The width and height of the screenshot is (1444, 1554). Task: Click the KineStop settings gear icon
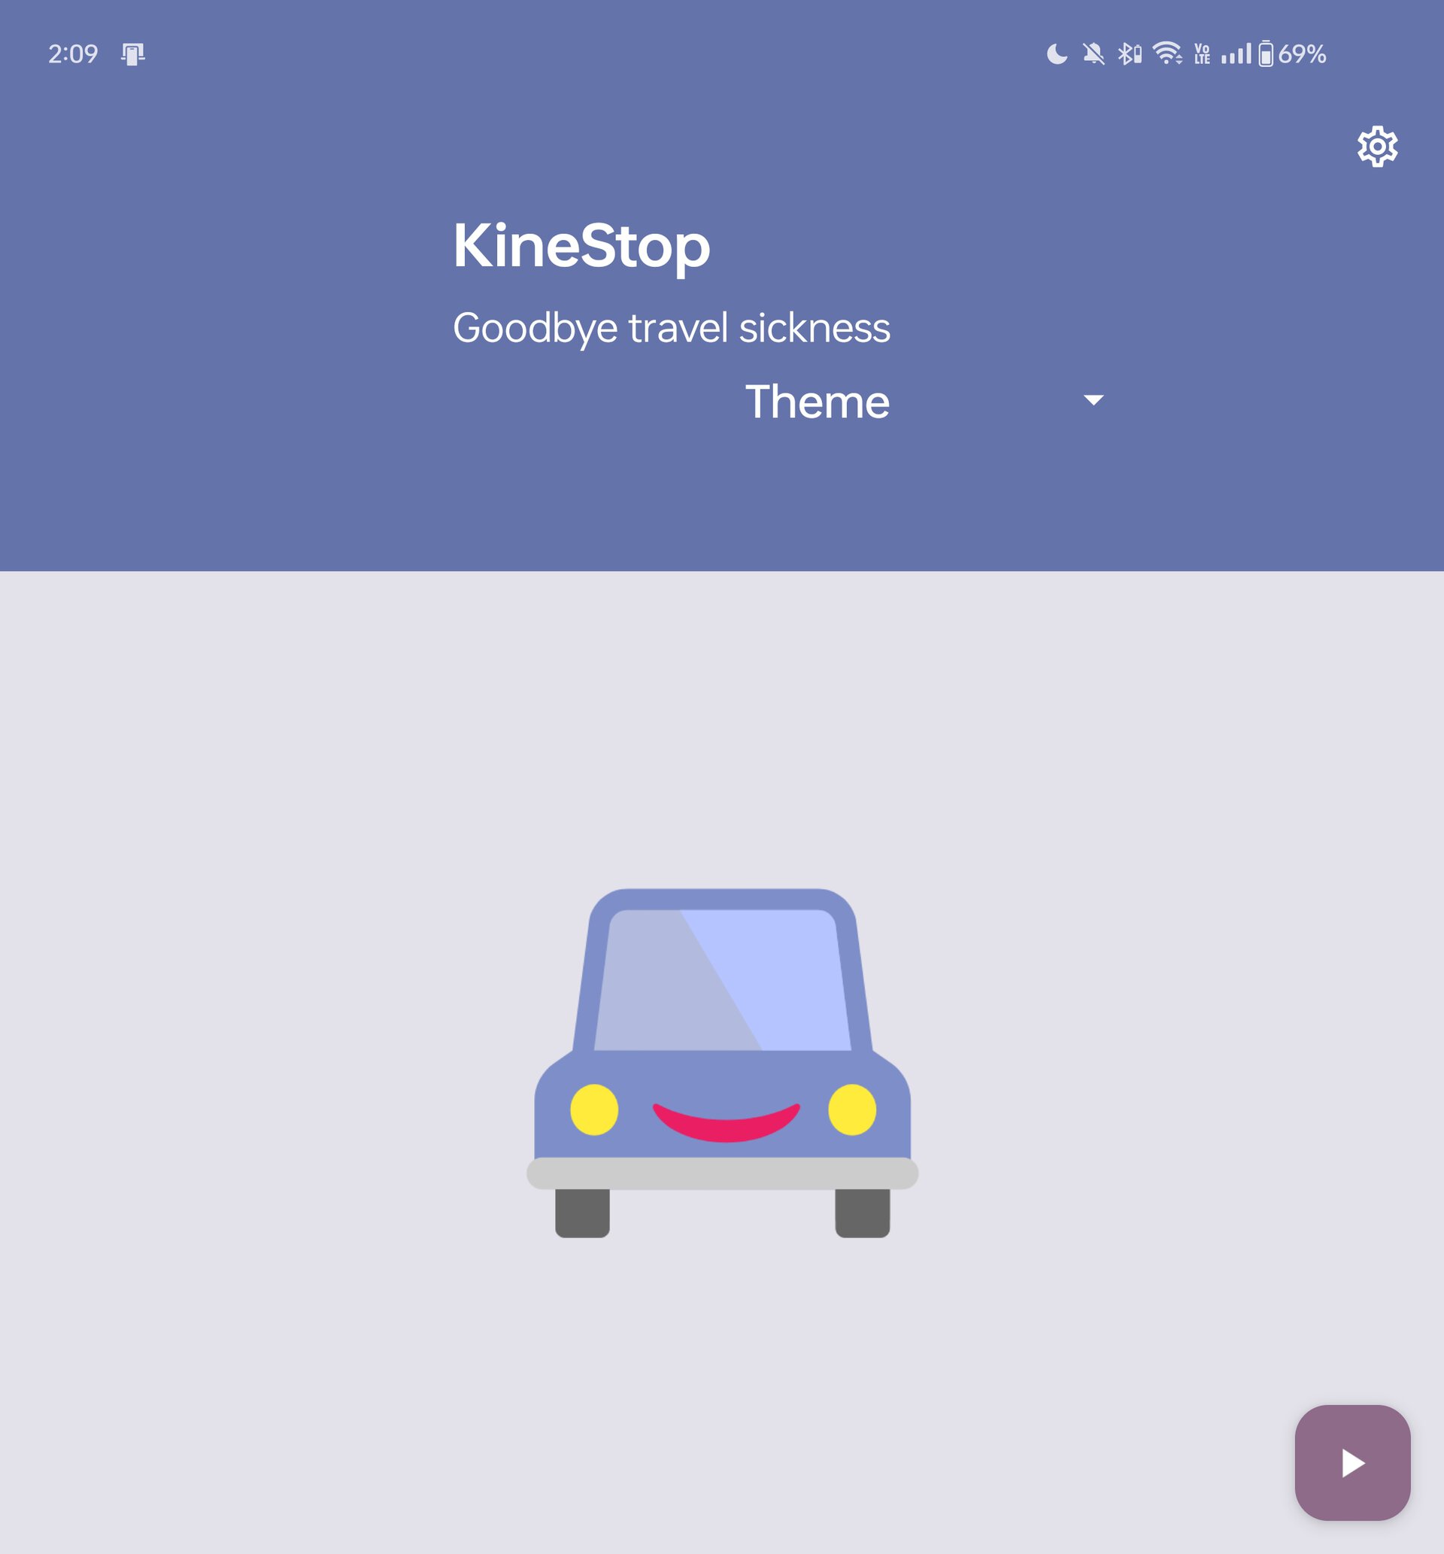tap(1373, 147)
